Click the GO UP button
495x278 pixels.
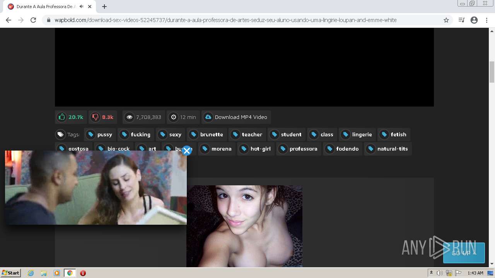click(464, 253)
